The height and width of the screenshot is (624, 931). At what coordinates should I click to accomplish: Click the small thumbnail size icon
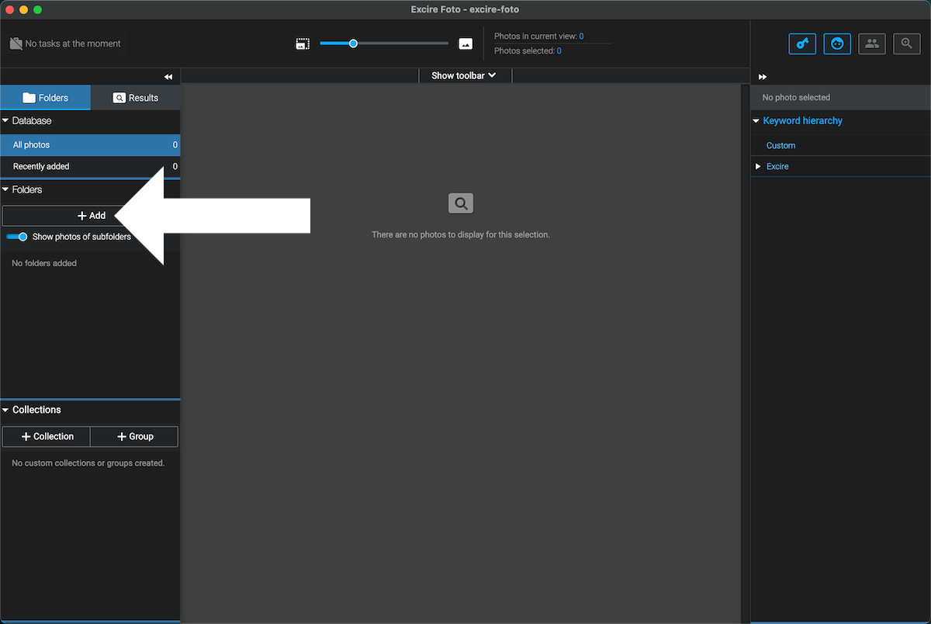[x=303, y=44]
